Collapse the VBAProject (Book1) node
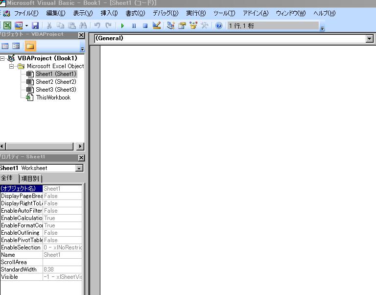Viewport: 376px width, 295px height. click(2, 58)
